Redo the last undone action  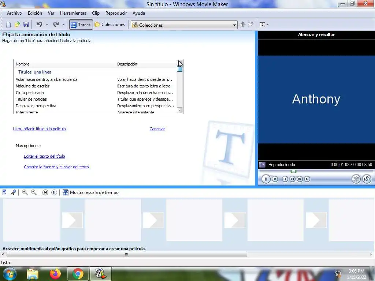pos(56,25)
